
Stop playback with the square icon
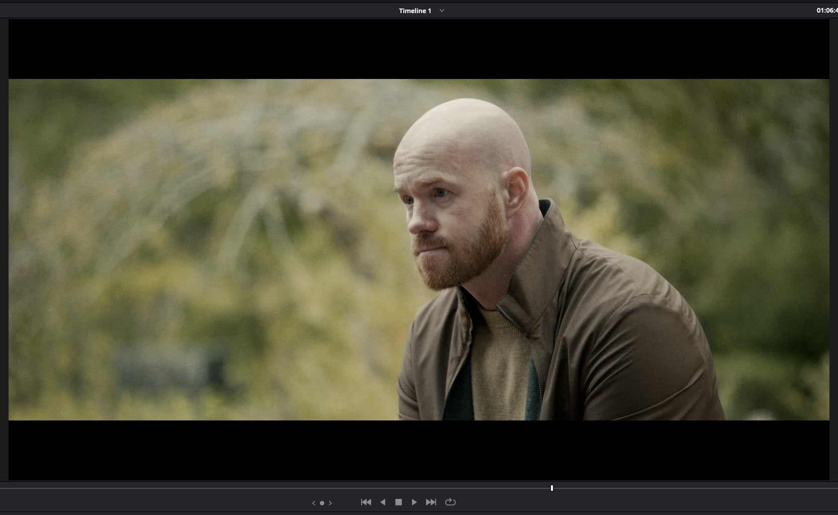coord(398,502)
